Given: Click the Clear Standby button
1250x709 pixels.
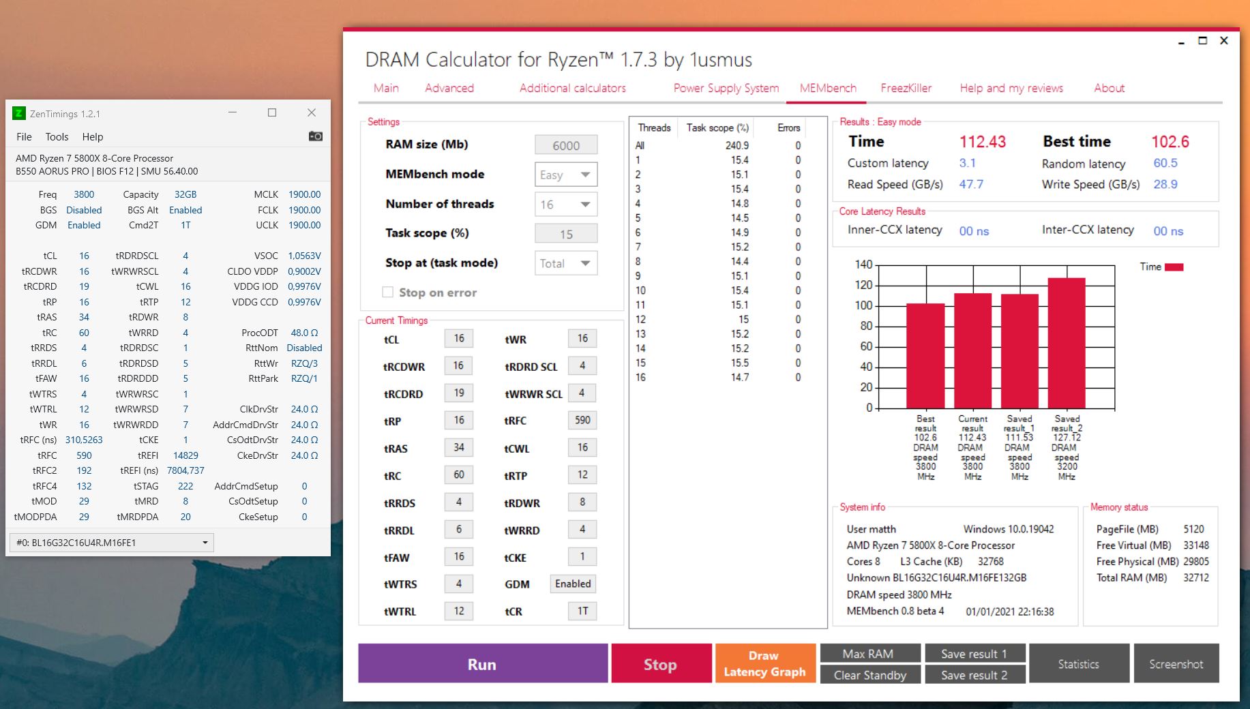Looking at the screenshot, I should click(870, 675).
